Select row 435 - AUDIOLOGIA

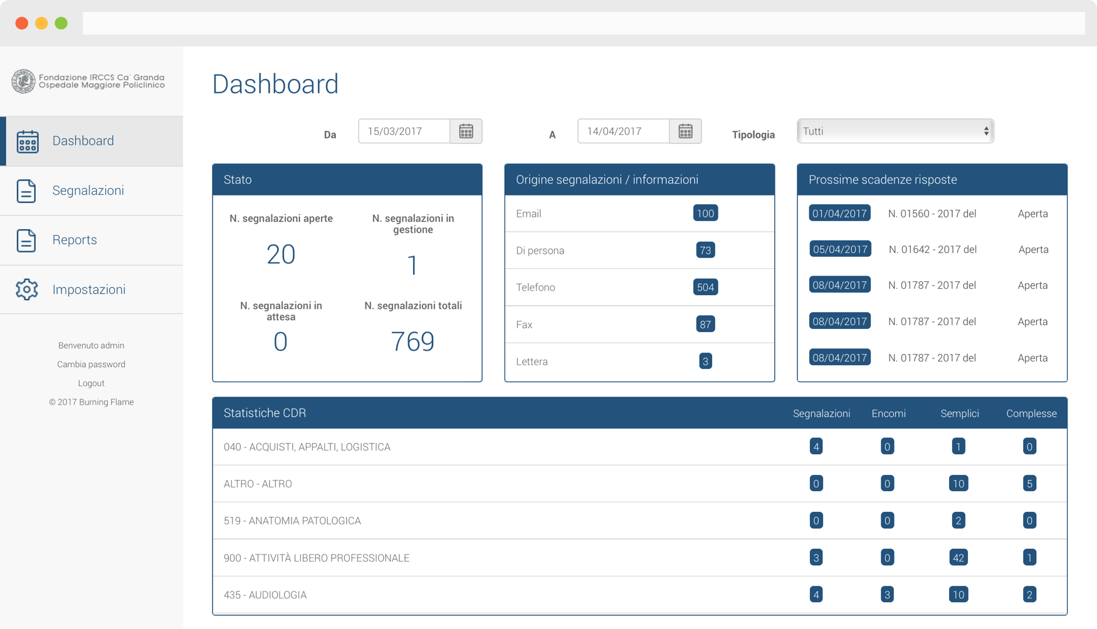pos(639,595)
